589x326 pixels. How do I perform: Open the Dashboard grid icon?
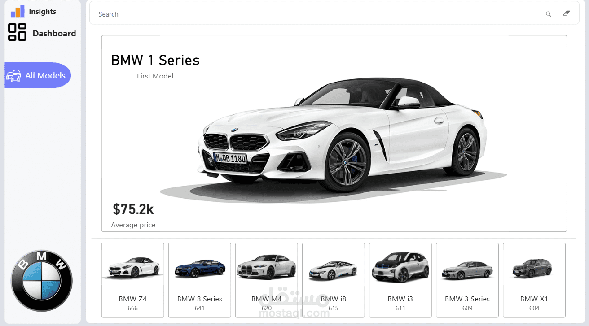[18, 32]
